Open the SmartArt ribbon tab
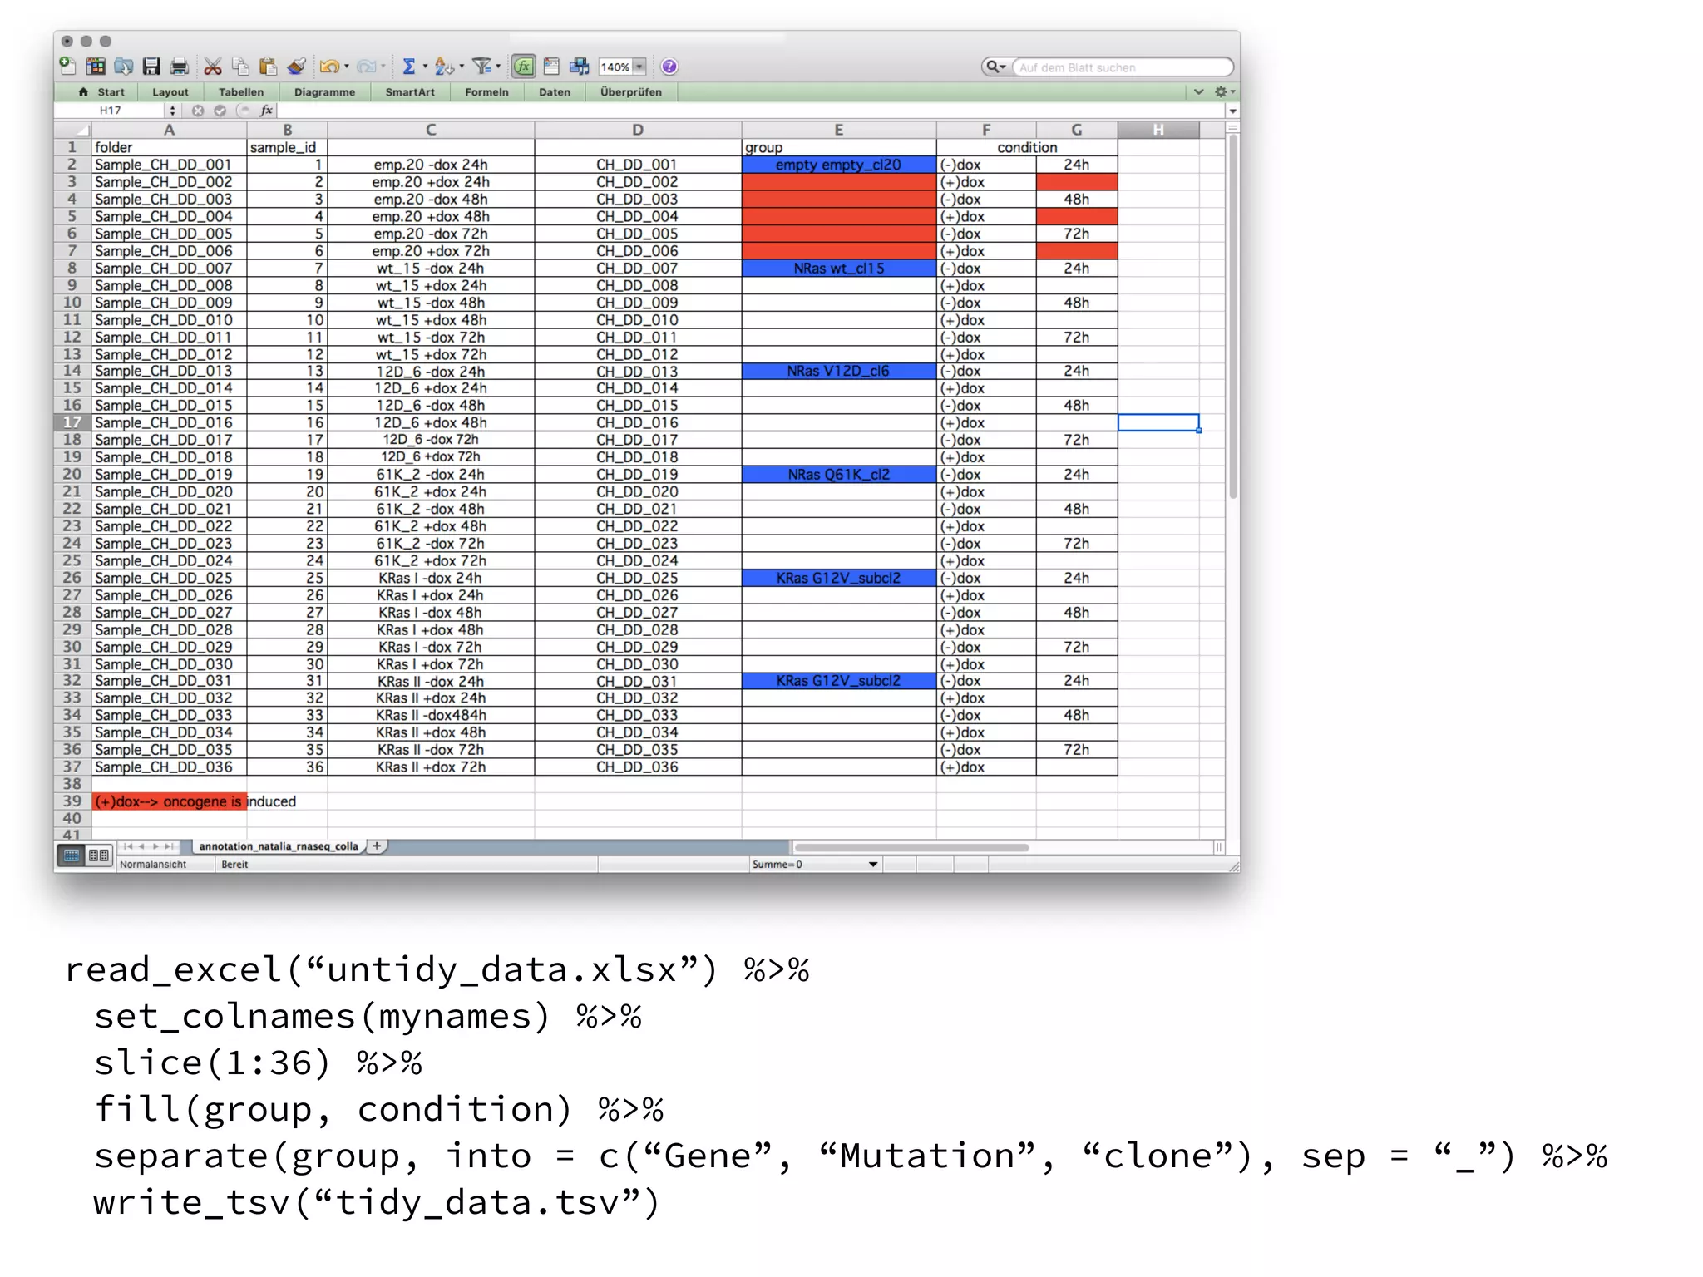The width and height of the screenshot is (1703, 1277). point(410,92)
